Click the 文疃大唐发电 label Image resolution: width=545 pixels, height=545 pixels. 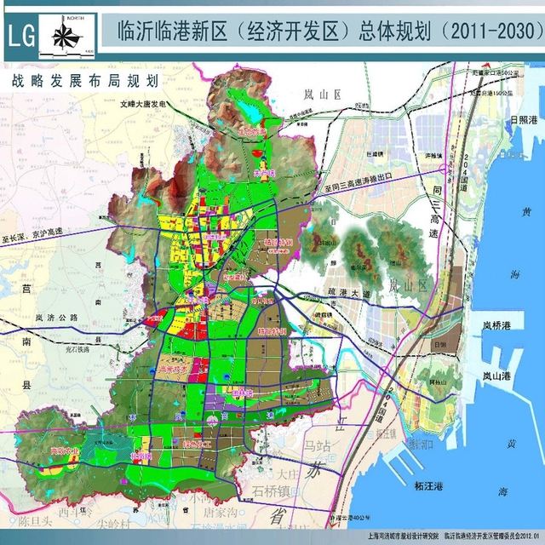(x=143, y=104)
